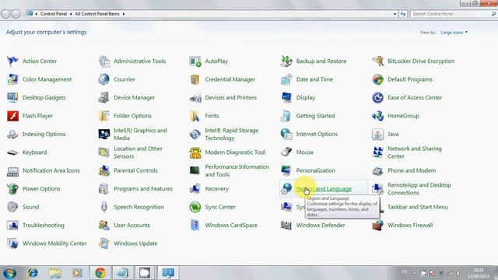Click the Windows Defender wall icon

point(286,225)
